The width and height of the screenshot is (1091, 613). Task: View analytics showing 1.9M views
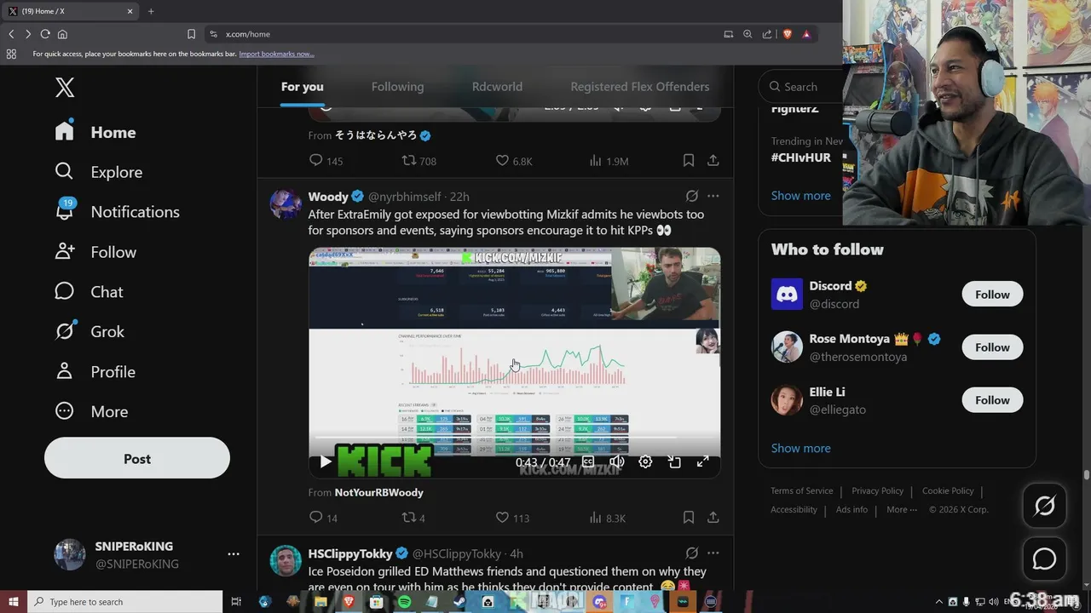[x=609, y=160]
